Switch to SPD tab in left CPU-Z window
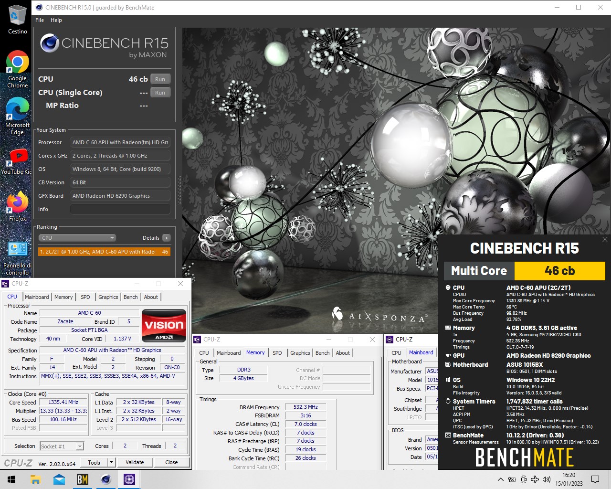 85,297
